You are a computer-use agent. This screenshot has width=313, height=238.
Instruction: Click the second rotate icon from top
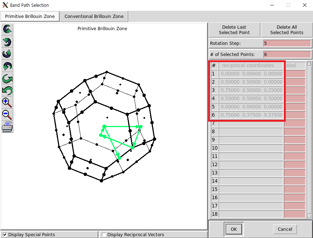(x=7, y=42)
